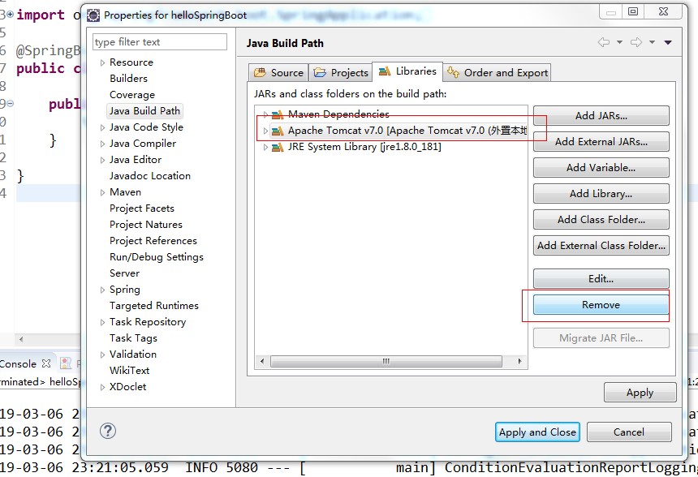Switch to the Projects tab
The image size is (698, 477).
tap(341, 72)
